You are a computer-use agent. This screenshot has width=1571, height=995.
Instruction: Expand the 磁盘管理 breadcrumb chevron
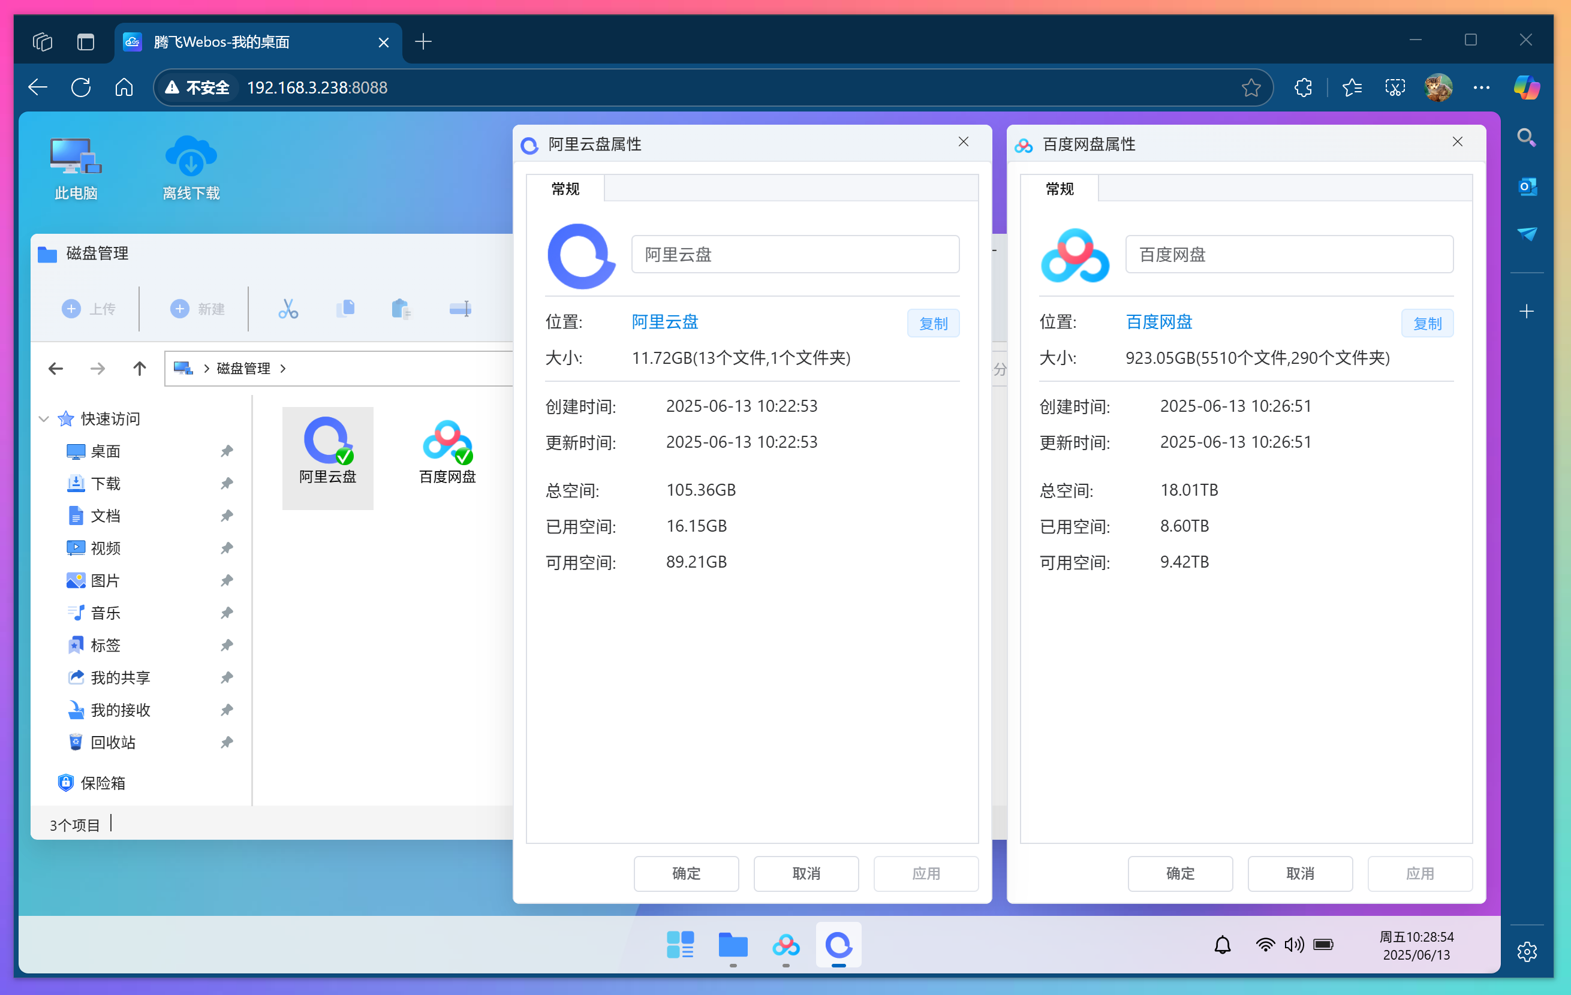point(283,368)
